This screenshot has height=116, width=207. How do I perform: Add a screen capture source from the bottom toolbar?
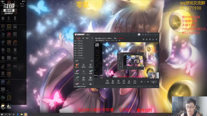(107, 82)
